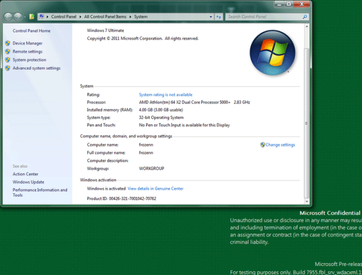Viewport: 362px width, 275px height.
Task: Click the processor value AMD Athlon text
Action: click(x=194, y=102)
